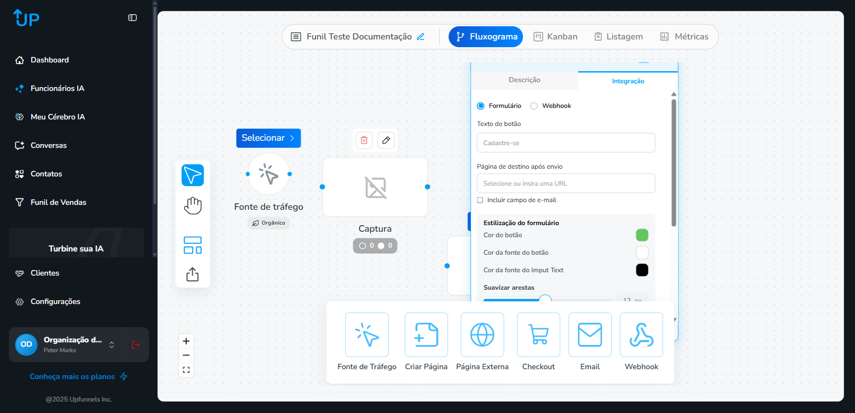Select the Webhook radio option
This screenshot has width=855, height=413.
coord(534,106)
